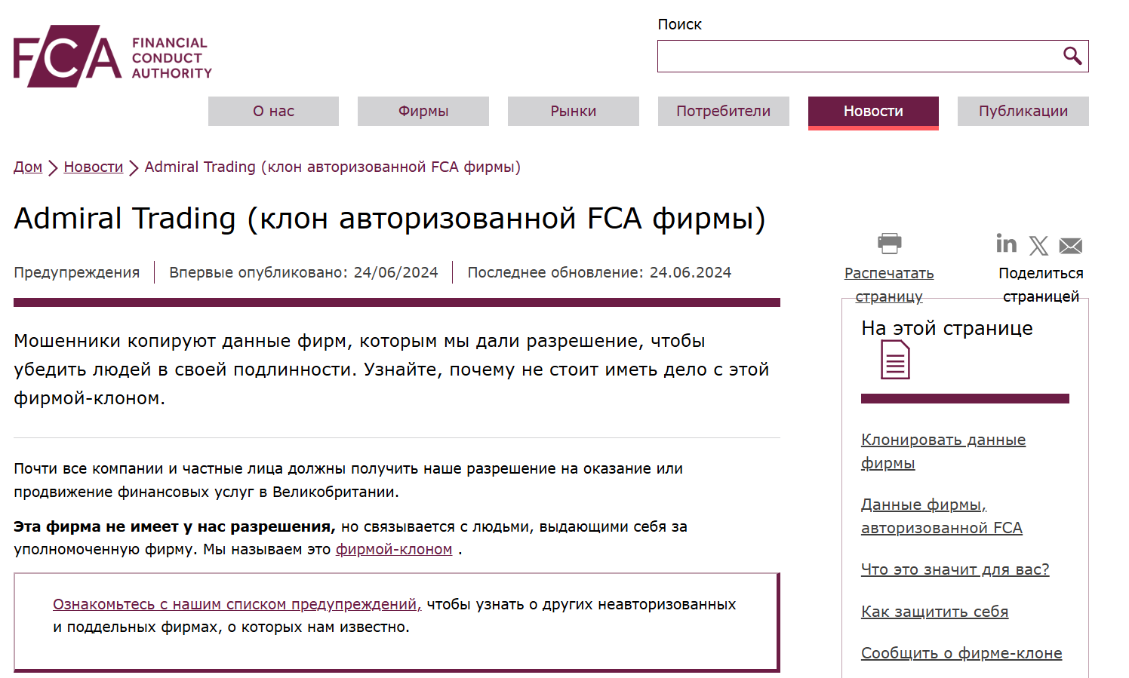Image resolution: width=1129 pixels, height=678 pixels.
Task: Open the "О нас" menu
Action: (273, 111)
